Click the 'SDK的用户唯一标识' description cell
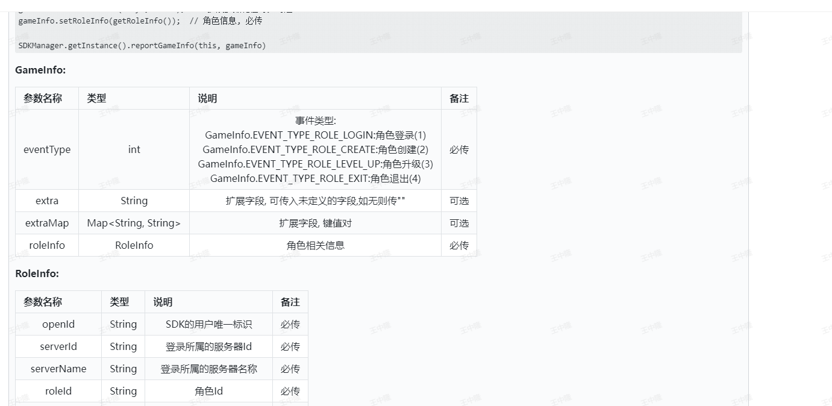Image resolution: width=832 pixels, height=406 pixels. pos(209,324)
